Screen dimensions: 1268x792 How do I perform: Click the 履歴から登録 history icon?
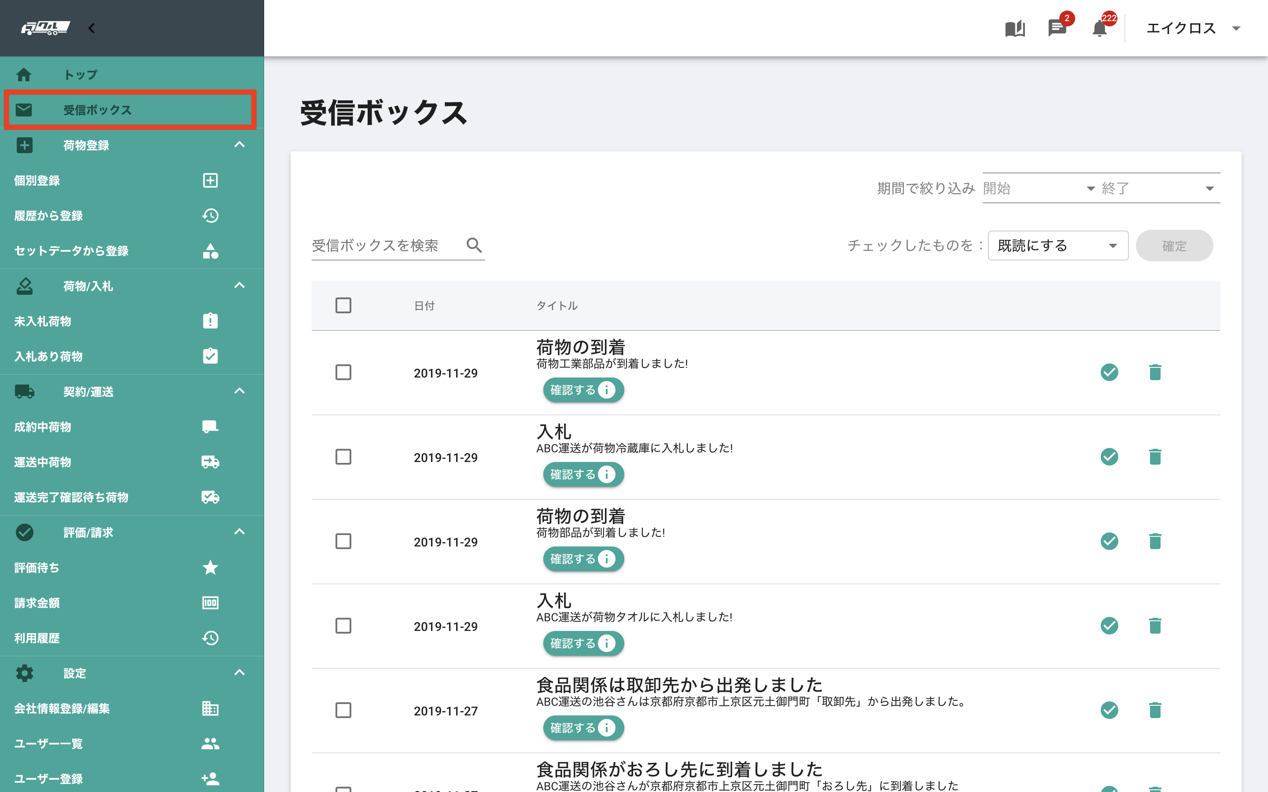pyautogui.click(x=210, y=216)
